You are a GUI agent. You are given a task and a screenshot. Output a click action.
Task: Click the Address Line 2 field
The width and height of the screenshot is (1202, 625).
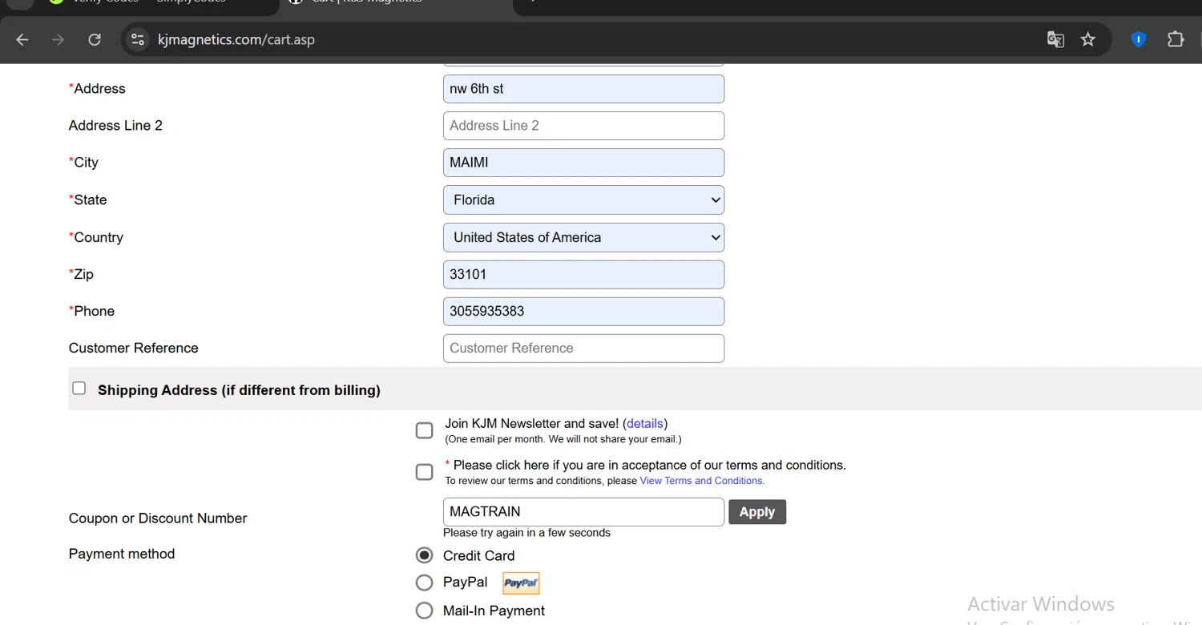(583, 126)
